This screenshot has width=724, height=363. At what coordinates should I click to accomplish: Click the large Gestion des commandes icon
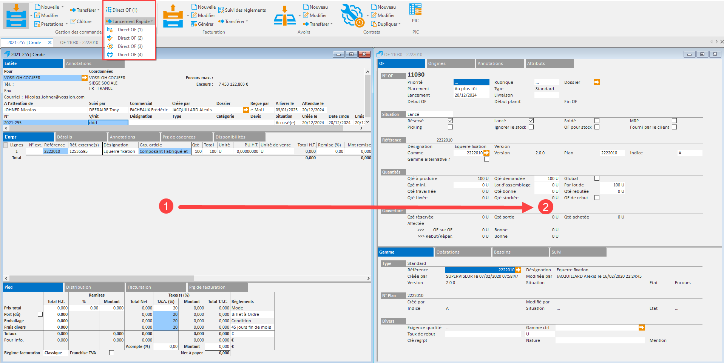tap(16, 16)
